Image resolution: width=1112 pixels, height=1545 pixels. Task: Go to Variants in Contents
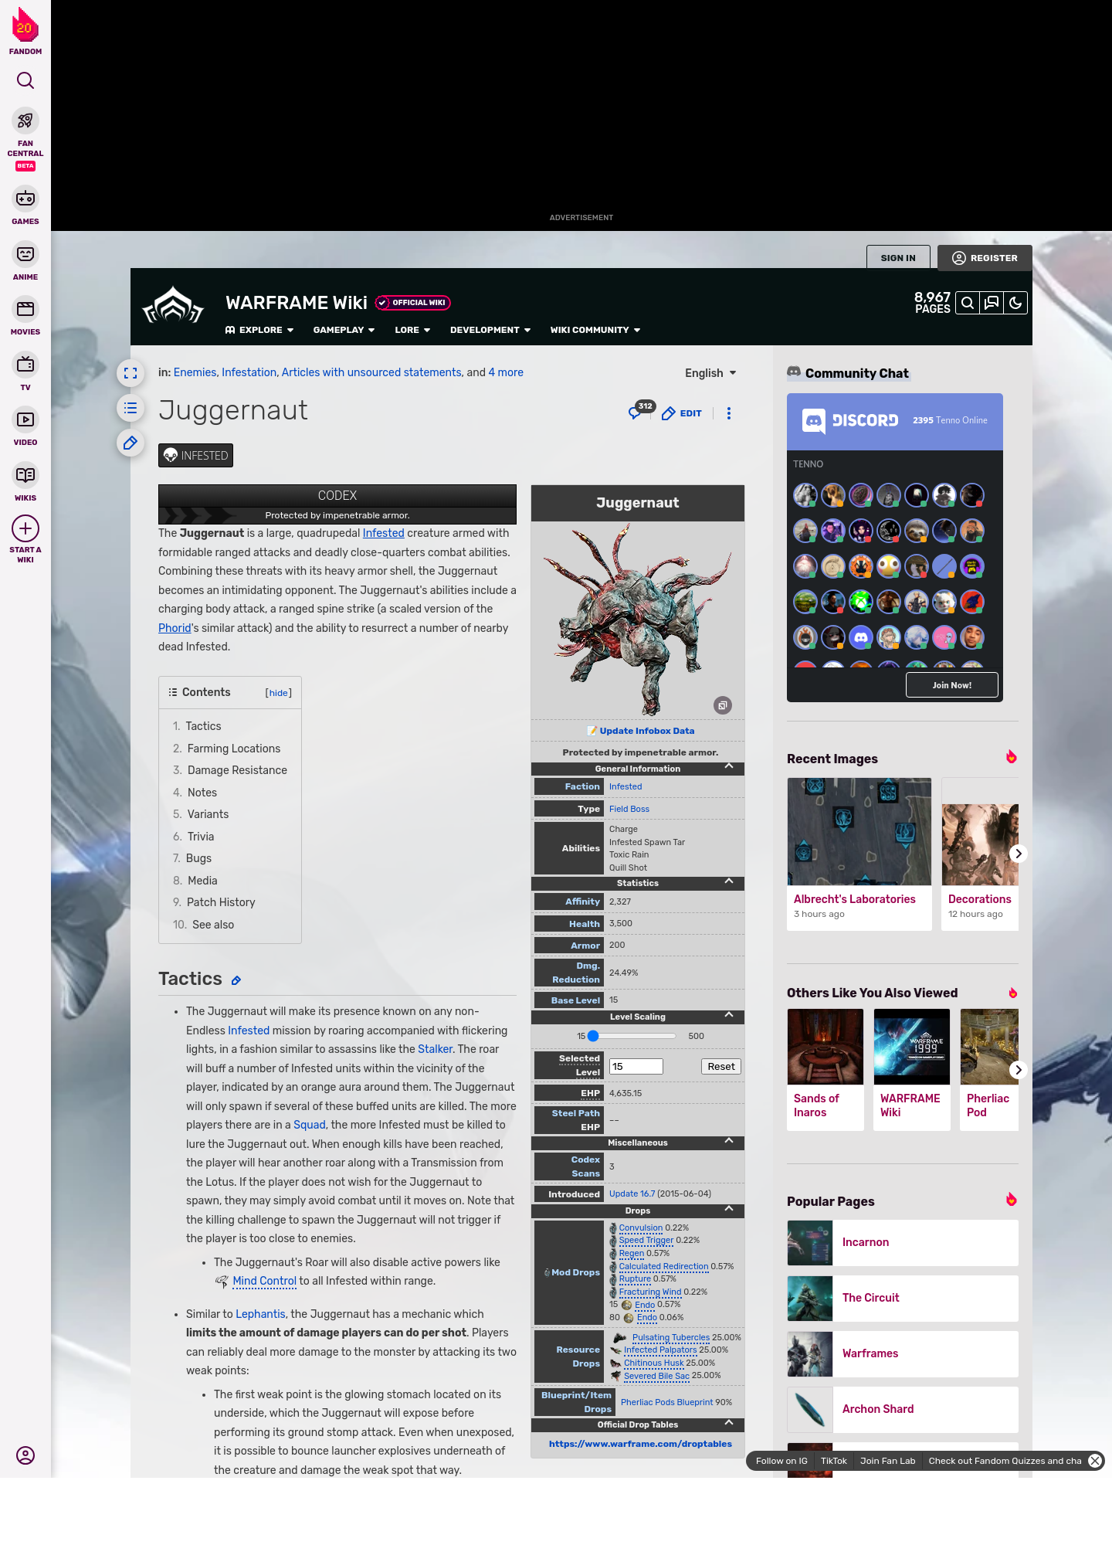point(208,814)
